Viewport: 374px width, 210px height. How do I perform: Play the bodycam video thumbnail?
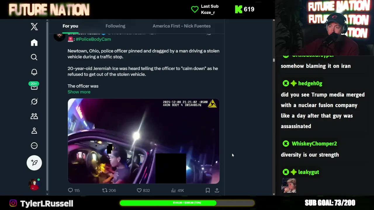click(143, 141)
